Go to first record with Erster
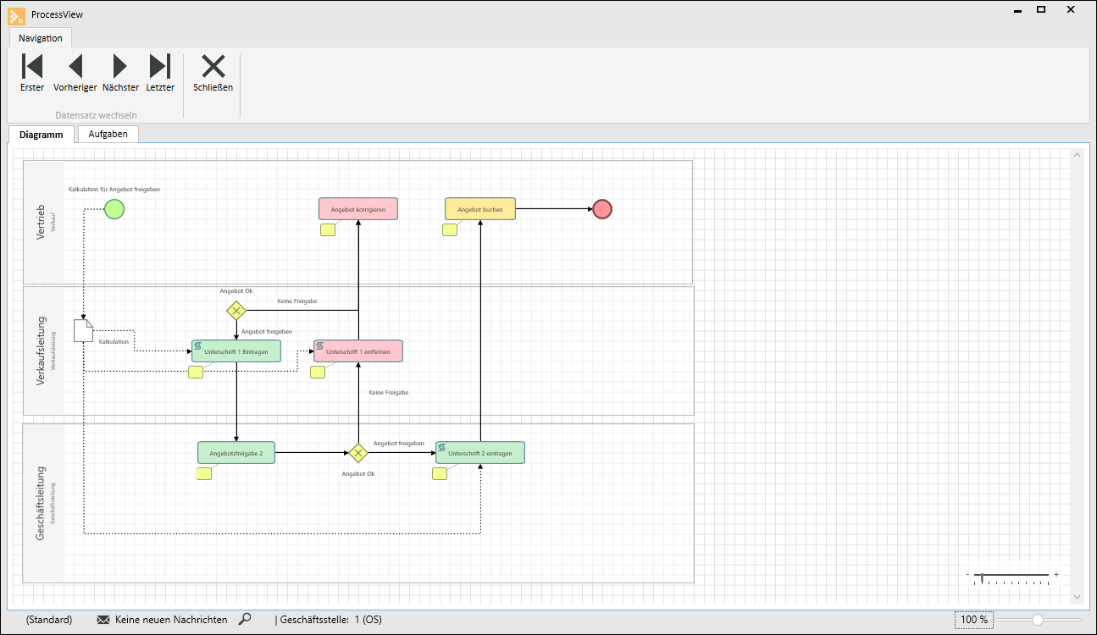 point(32,72)
